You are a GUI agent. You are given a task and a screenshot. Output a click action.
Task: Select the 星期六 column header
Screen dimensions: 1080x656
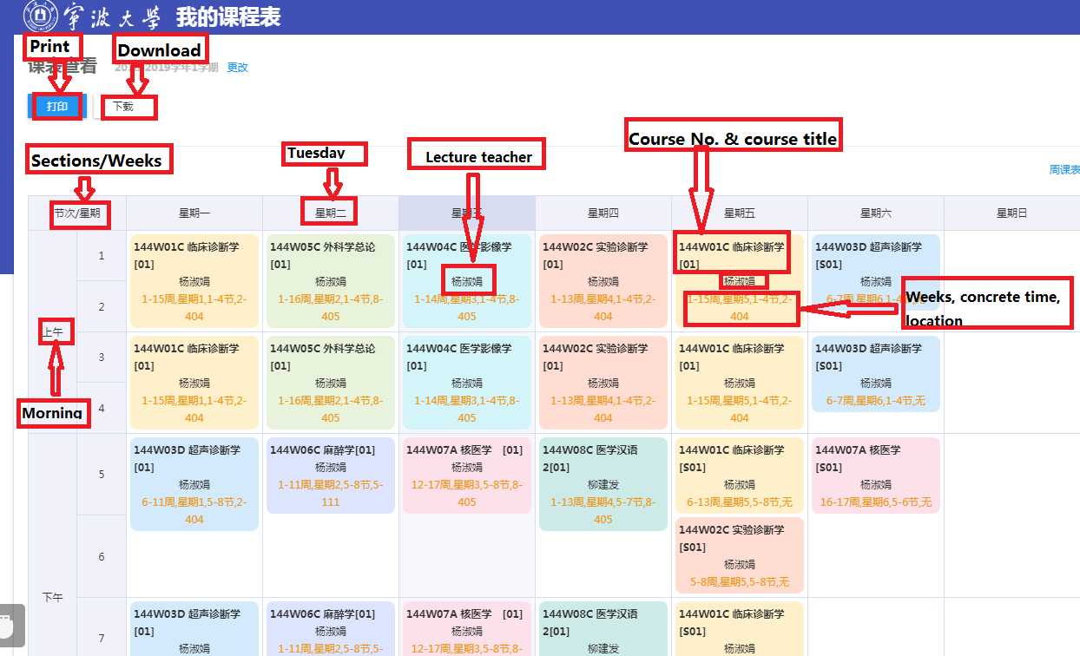[876, 213]
